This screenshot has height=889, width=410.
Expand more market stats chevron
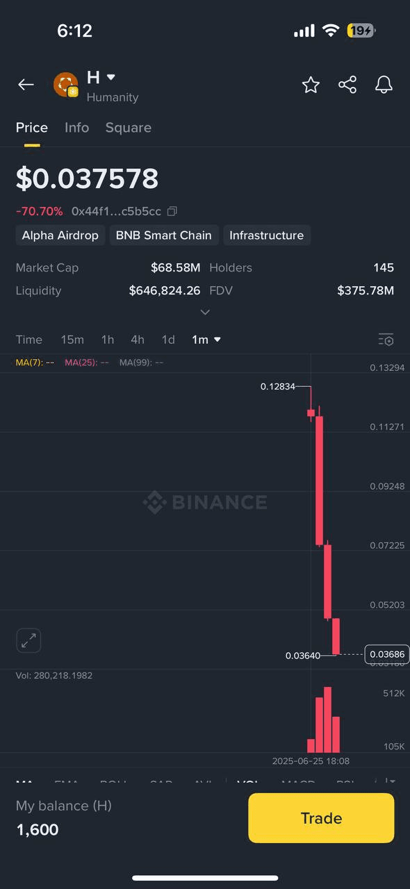tap(205, 313)
